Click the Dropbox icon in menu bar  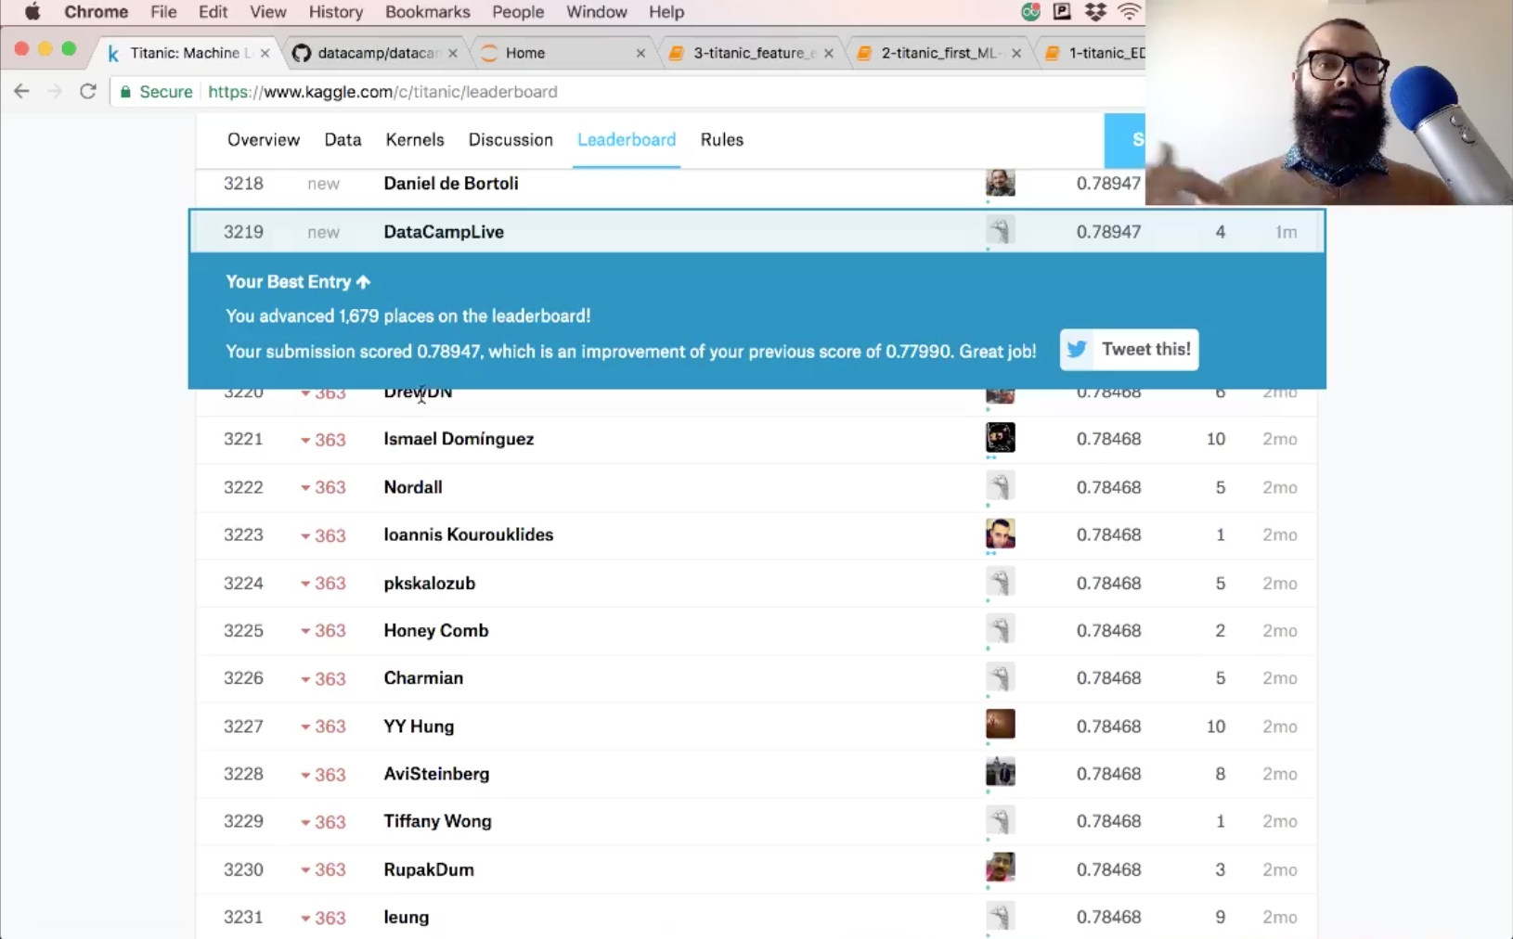(x=1095, y=12)
